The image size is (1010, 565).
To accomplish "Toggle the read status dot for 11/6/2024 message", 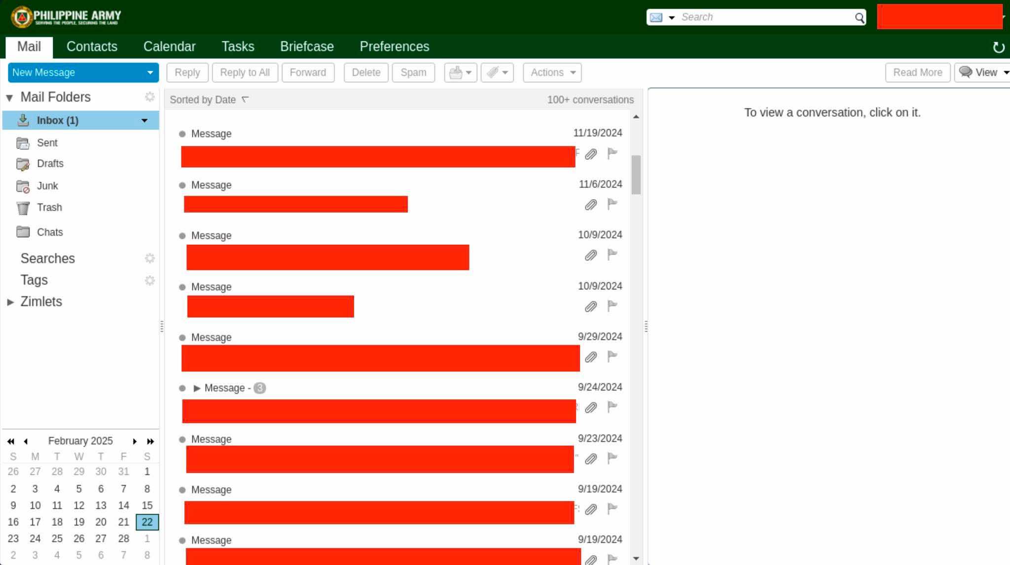I will coord(182,185).
